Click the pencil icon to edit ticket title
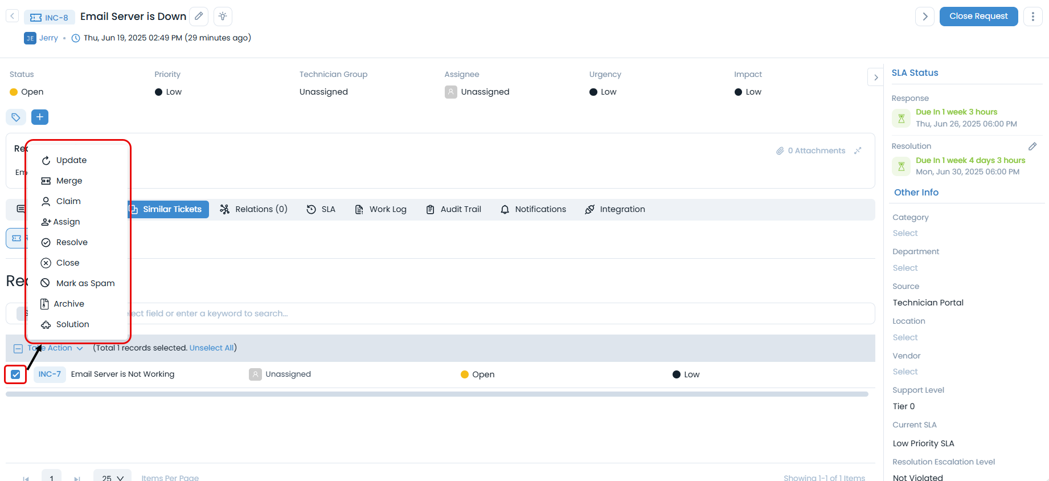1049x481 pixels. click(x=199, y=17)
